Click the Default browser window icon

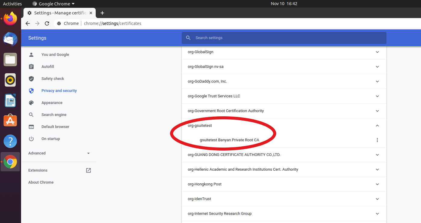click(31, 127)
